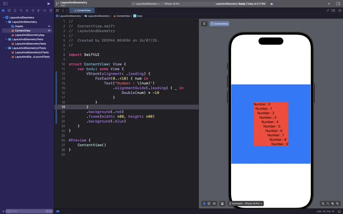Toggle the inspector sidebar button

click(x=338, y=4)
